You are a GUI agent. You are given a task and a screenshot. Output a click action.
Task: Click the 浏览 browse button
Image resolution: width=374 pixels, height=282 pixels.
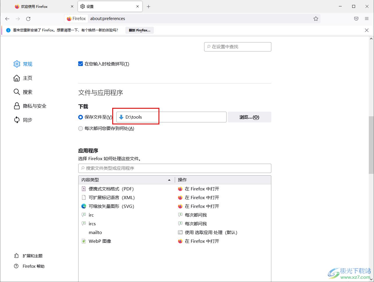(x=250, y=117)
